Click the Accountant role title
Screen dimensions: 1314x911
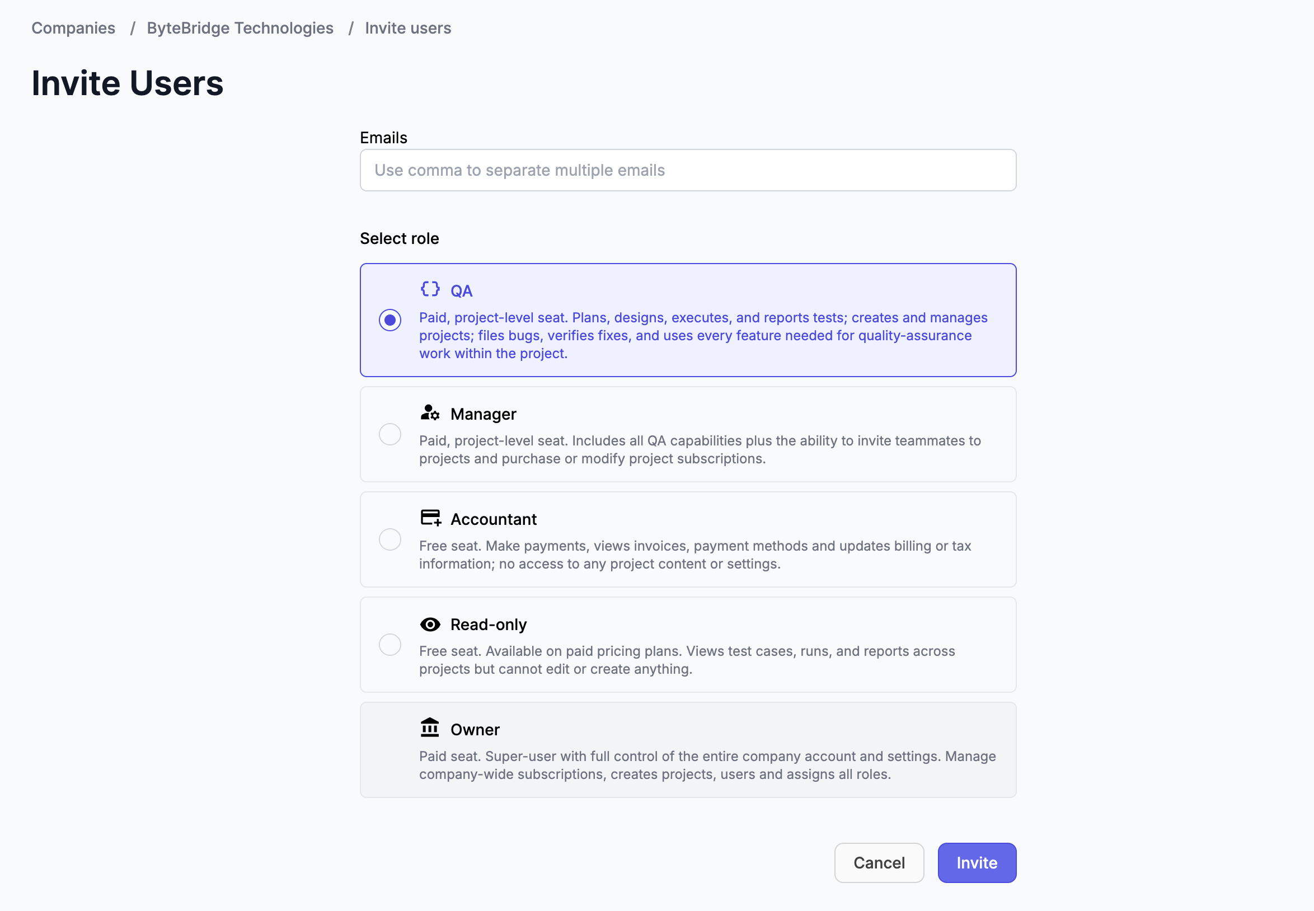(x=493, y=519)
